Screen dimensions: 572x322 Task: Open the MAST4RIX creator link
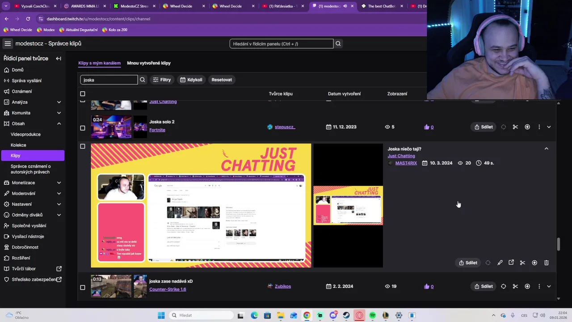[406, 163]
